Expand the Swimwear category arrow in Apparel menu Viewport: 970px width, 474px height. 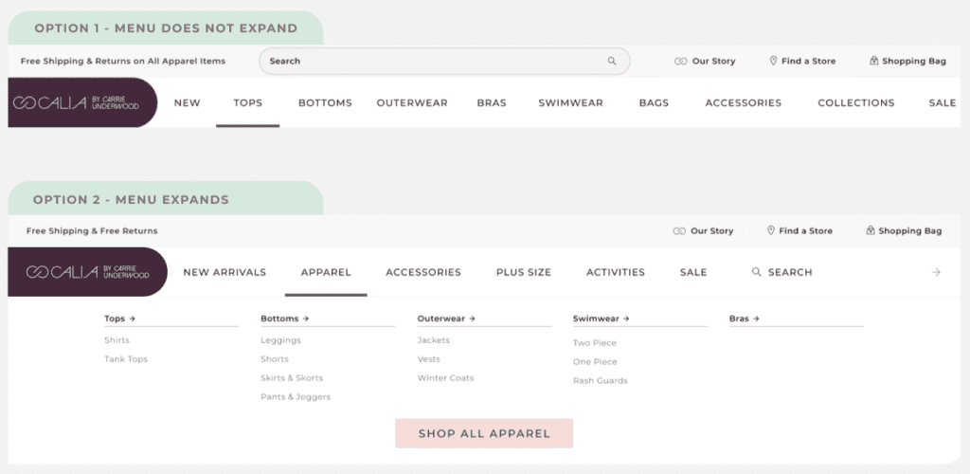pyautogui.click(x=626, y=319)
